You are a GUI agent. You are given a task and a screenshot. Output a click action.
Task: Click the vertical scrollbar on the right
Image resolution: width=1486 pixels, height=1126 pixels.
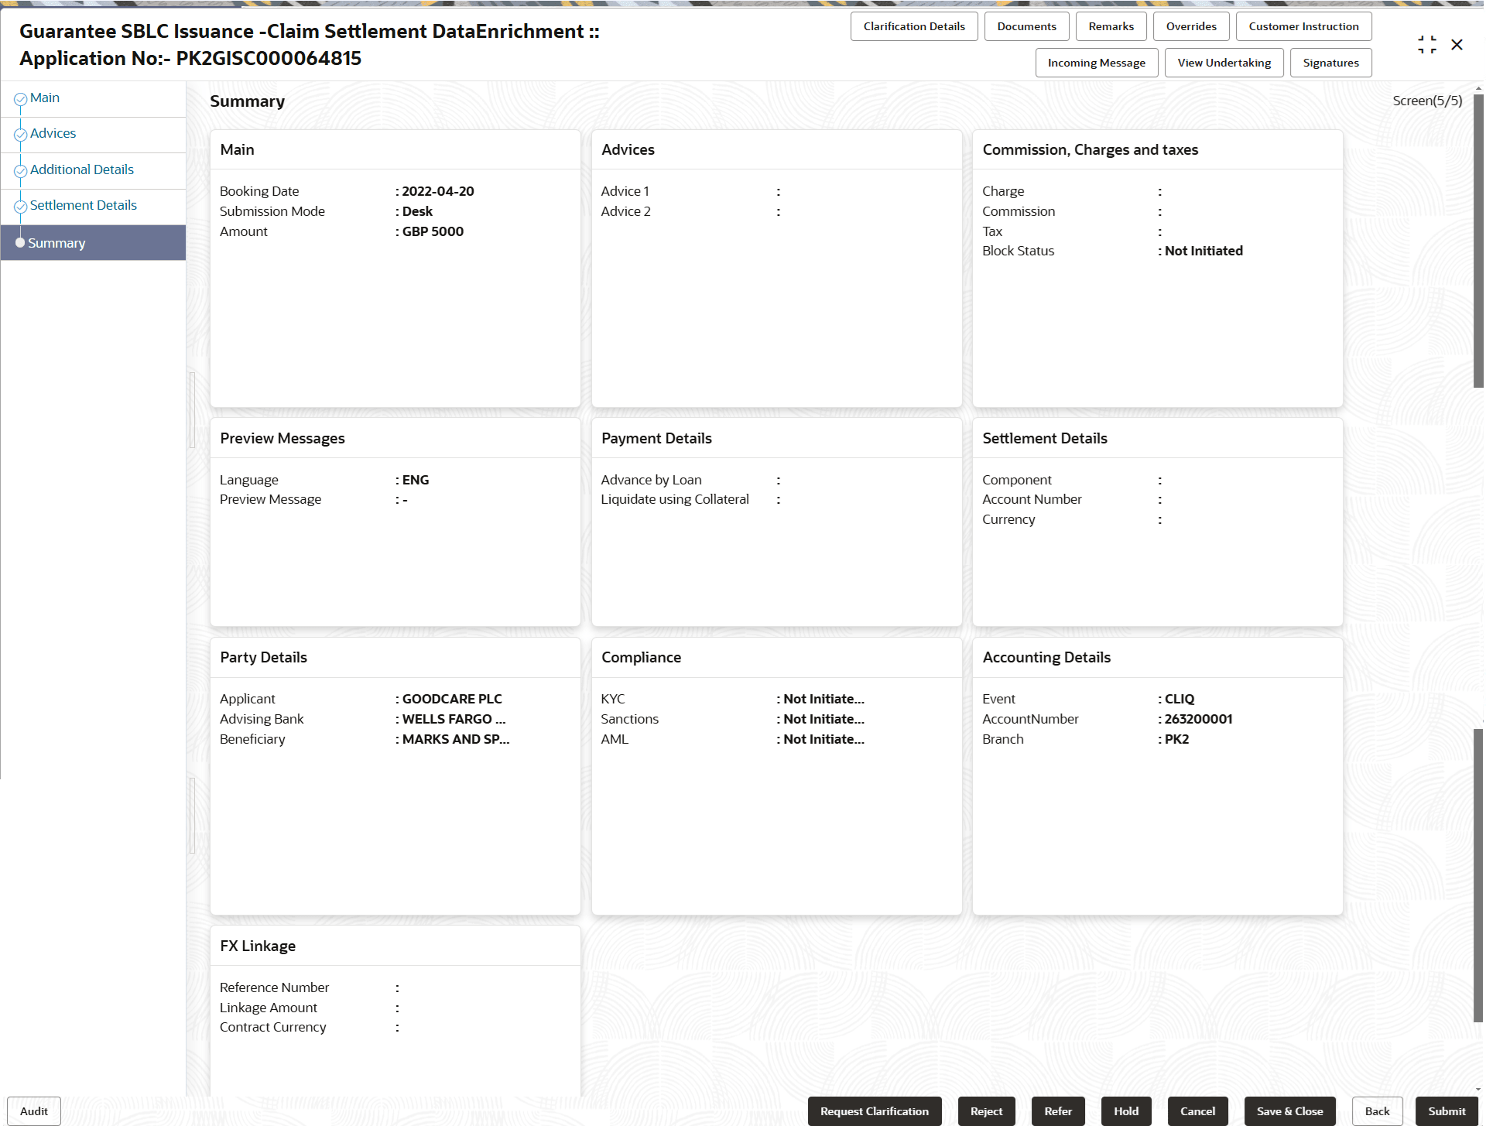click(x=1477, y=240)
